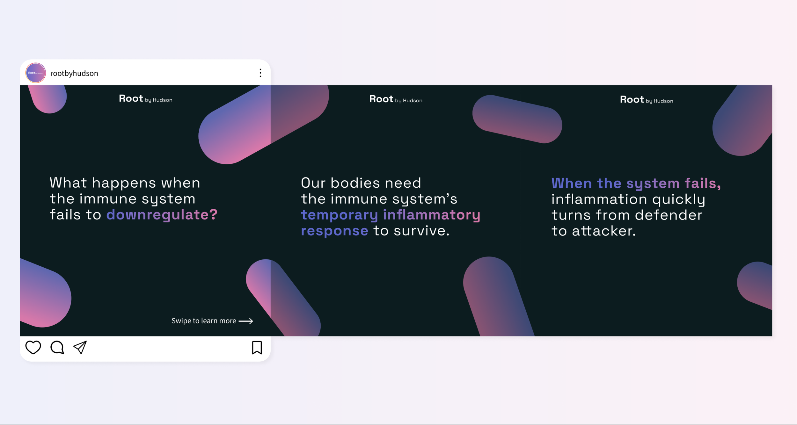Expand the carousel via the swipe arrow
Image resolution: width=797 pixels, height=425 pixels.
click(x=246, y=321)
